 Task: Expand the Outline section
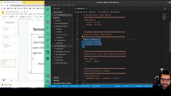pos(62,78)
